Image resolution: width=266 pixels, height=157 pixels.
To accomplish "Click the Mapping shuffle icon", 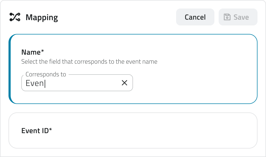I will click(15, 17).
